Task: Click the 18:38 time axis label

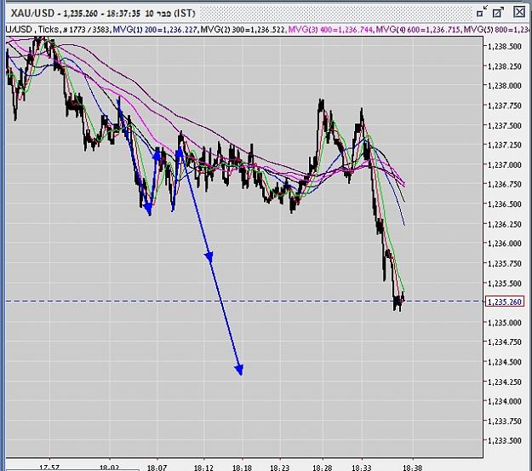Action: (412, 468)
